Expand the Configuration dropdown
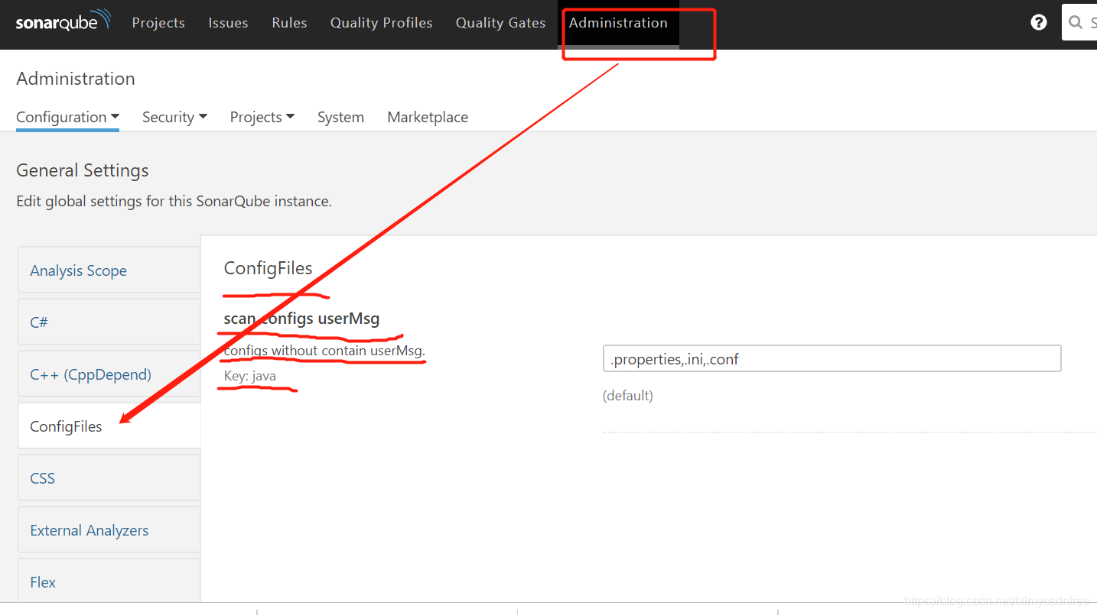Viewport: 1097px width, 615px height. click(x=67, y=117)
